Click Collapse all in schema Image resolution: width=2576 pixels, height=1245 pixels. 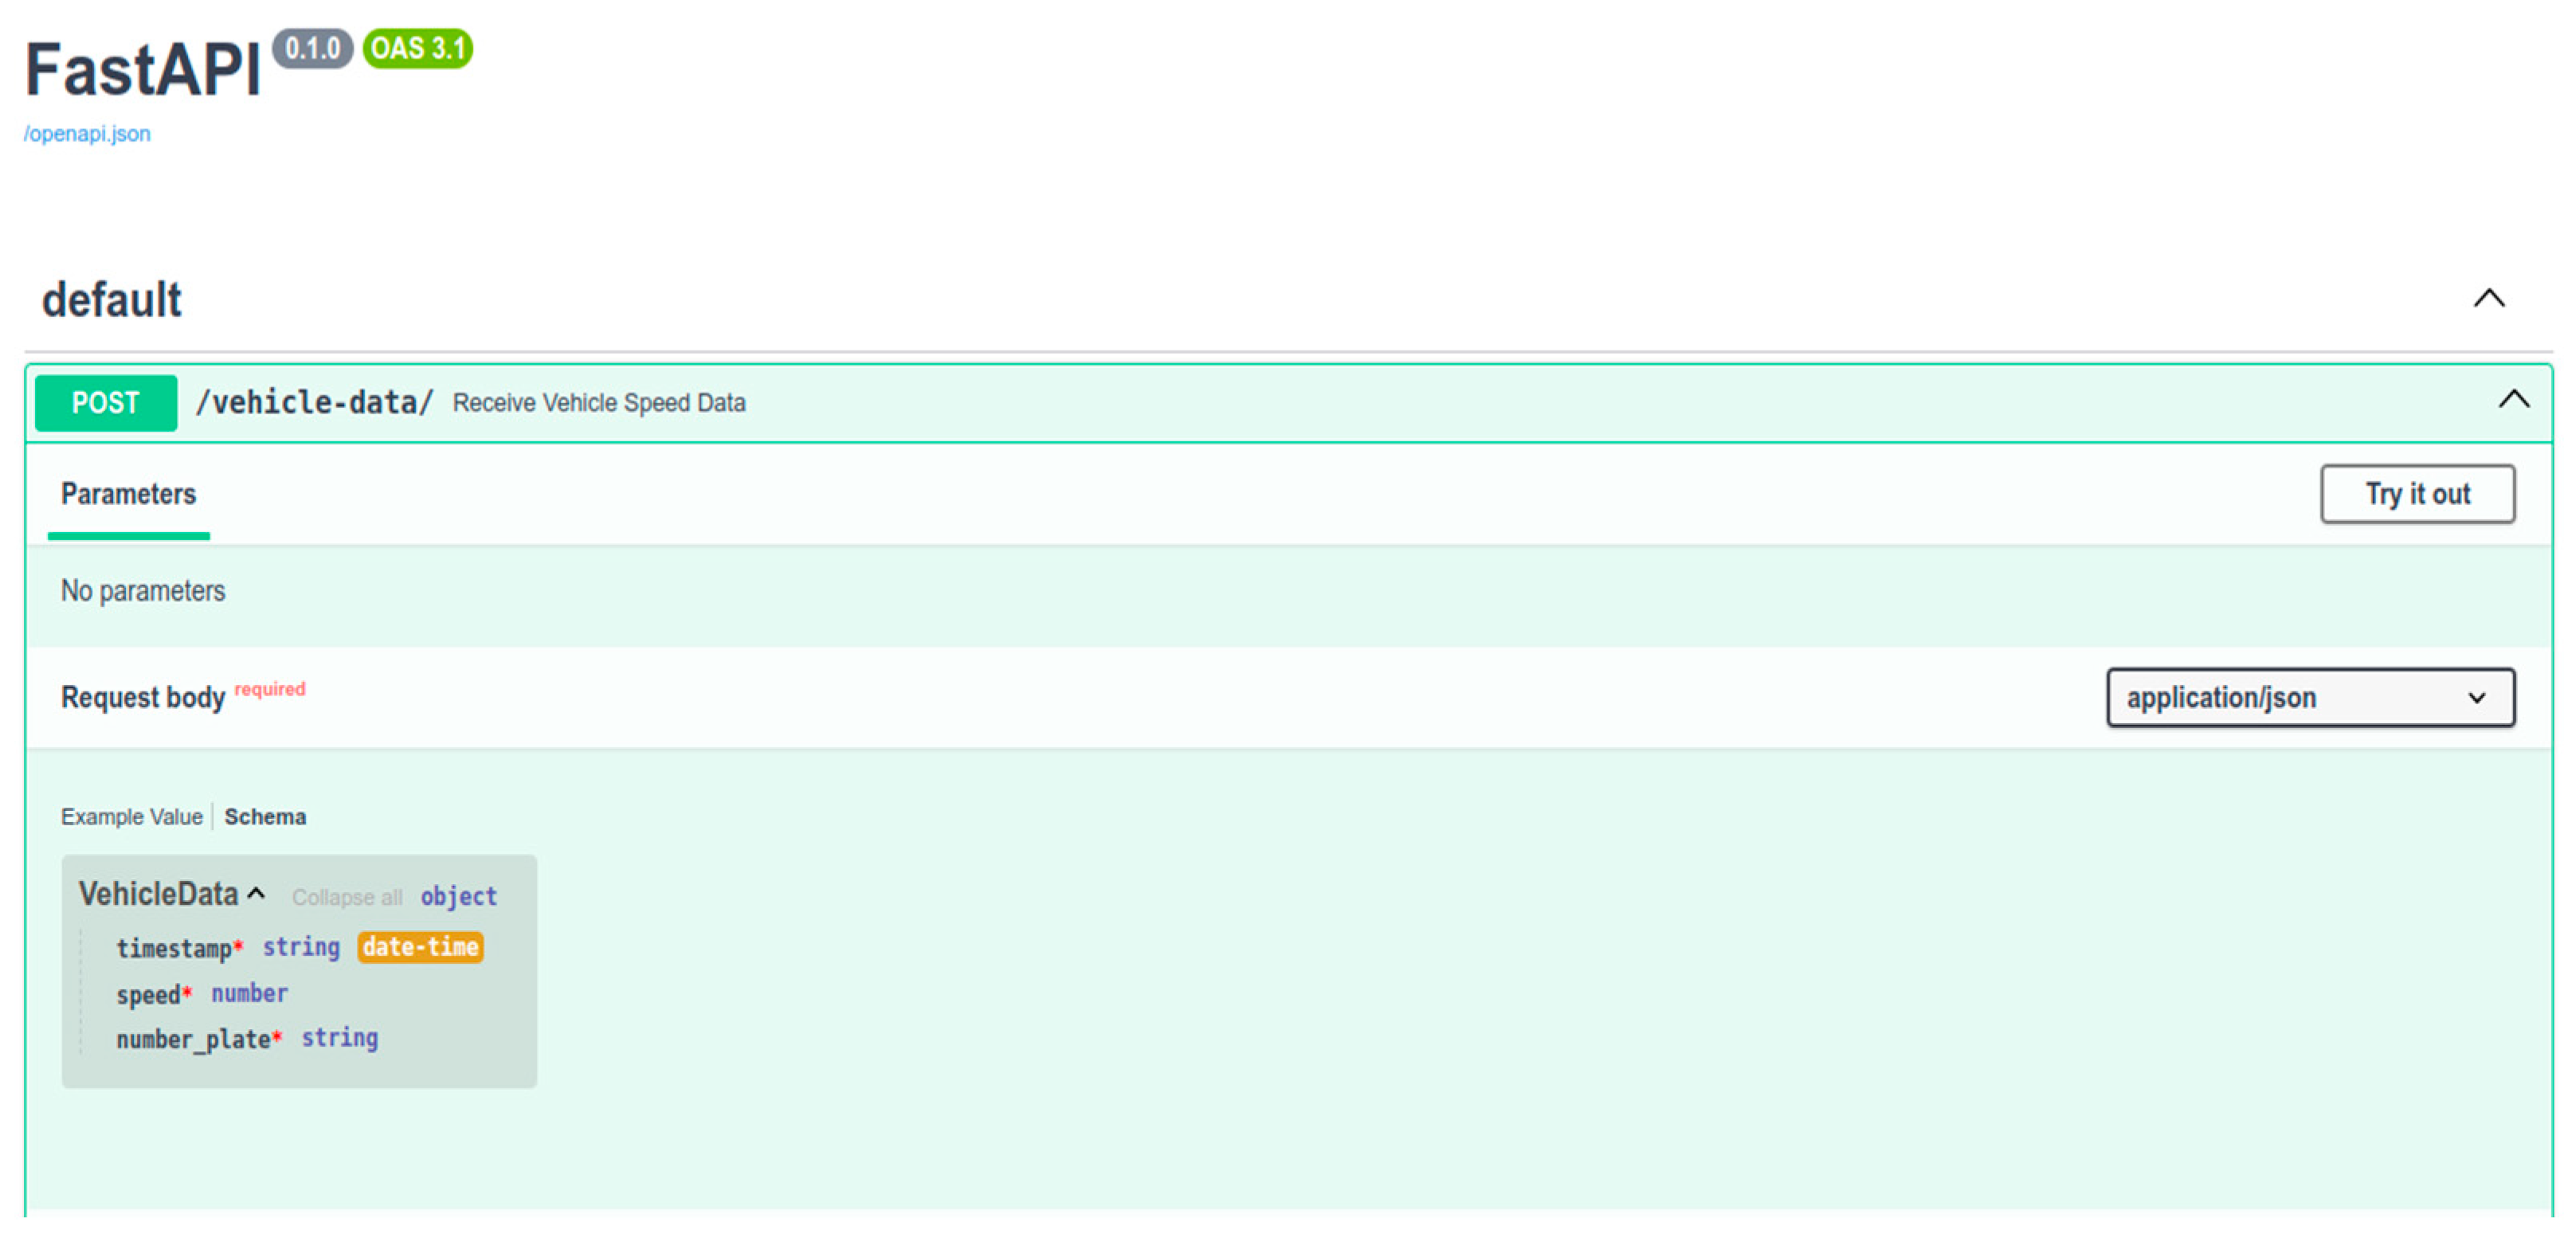346,897
